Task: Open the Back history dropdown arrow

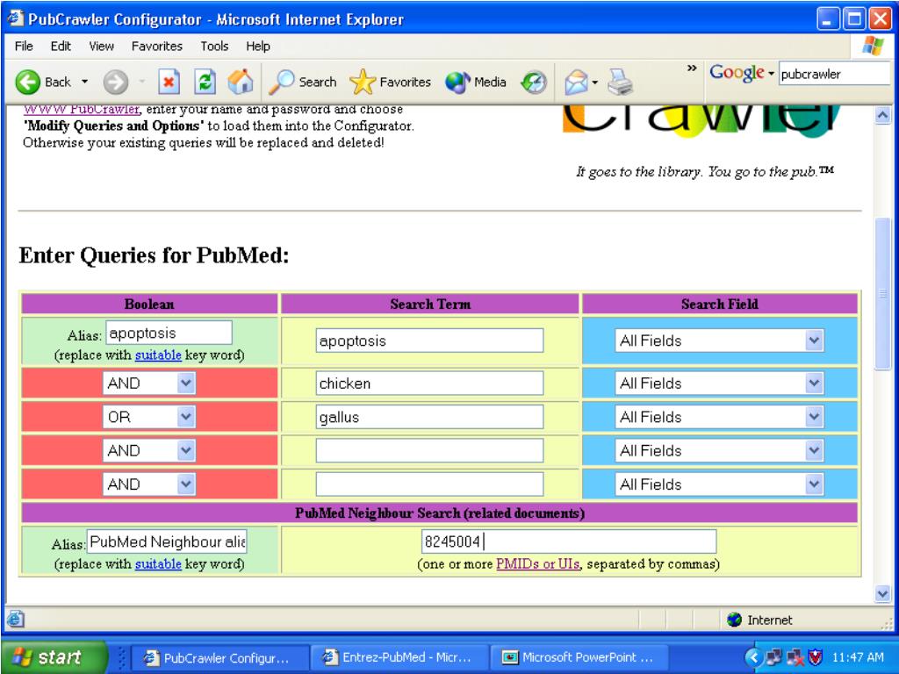Action: 85,82
